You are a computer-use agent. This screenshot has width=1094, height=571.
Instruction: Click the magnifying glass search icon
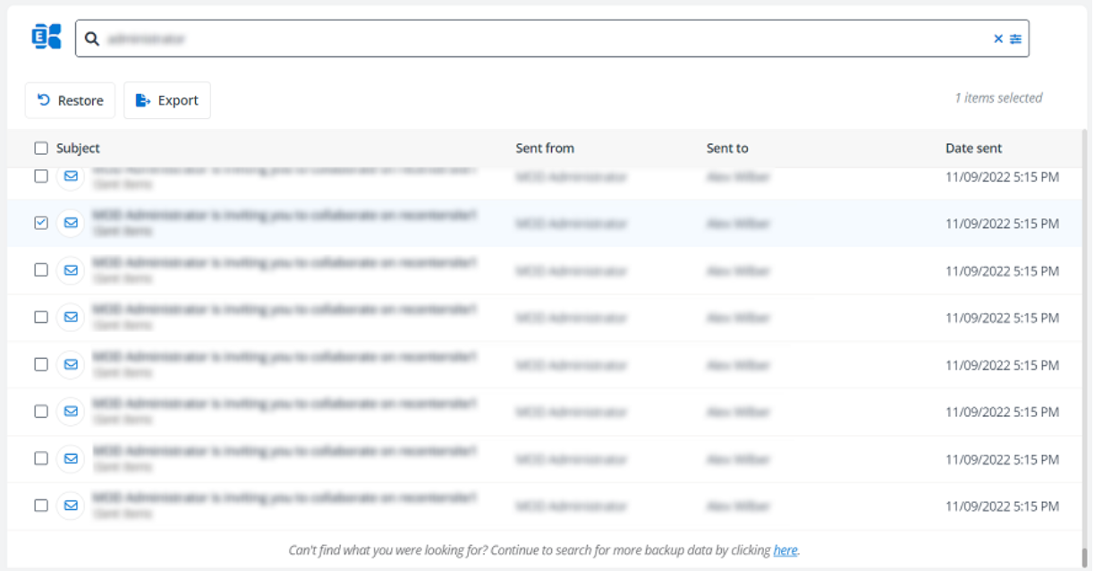coord(91,38)
